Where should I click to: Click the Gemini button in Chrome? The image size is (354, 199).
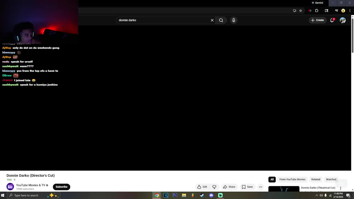[x=317, y=3]
